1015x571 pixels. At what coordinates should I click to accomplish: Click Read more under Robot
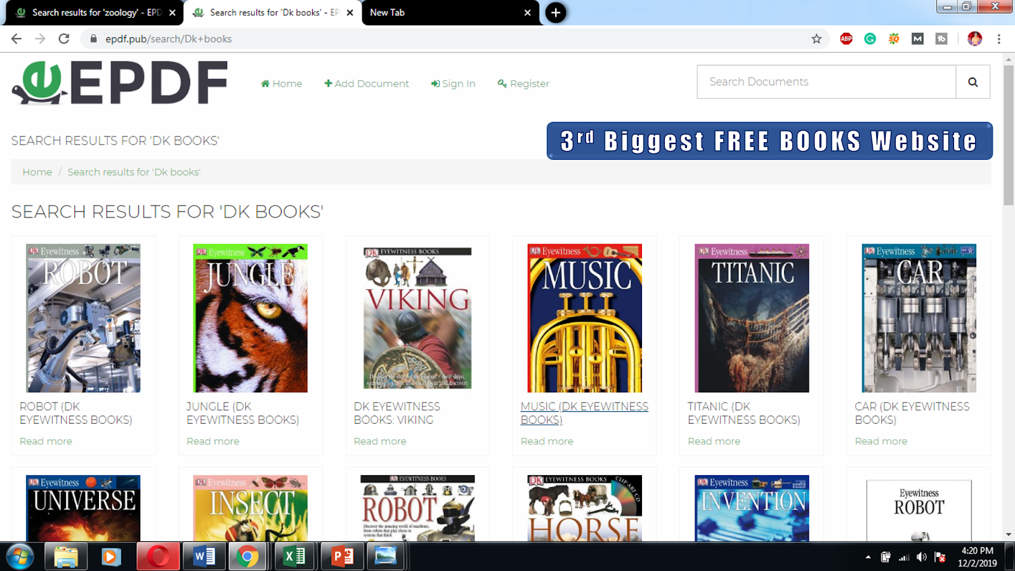46,441
